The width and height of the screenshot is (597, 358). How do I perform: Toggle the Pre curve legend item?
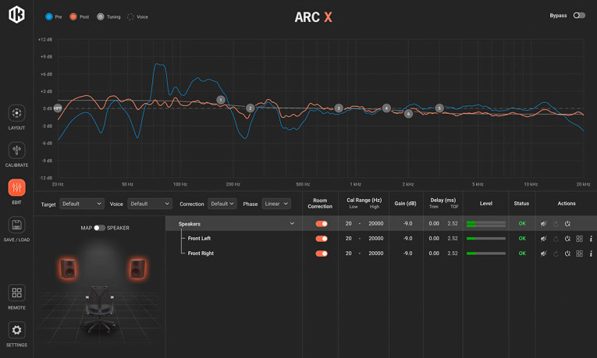click(x=53, y=16)
